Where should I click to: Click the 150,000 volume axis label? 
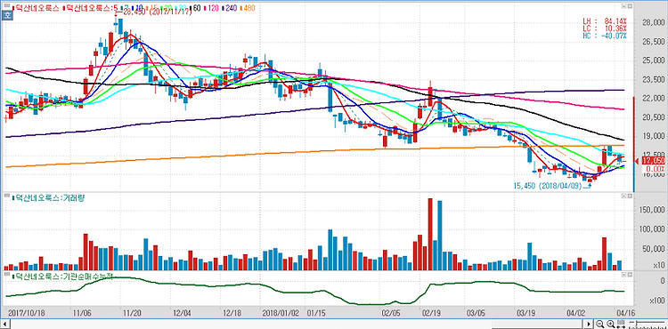(x=652, y=211)
